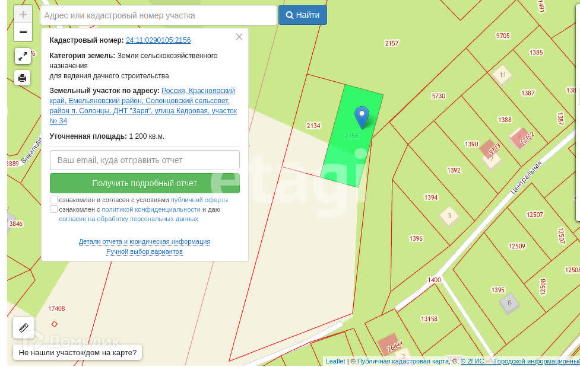Screen dimensions: 580x367
Task: Click the blue location marker pin
Action: click(x=362, y=117)
